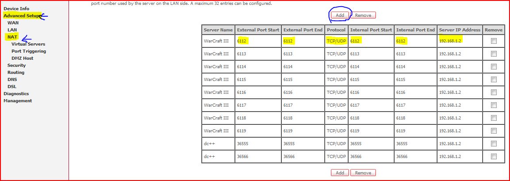Open the Diagnostics menu
This screenshot has width=510, height=181.
(x=16, y=94)
